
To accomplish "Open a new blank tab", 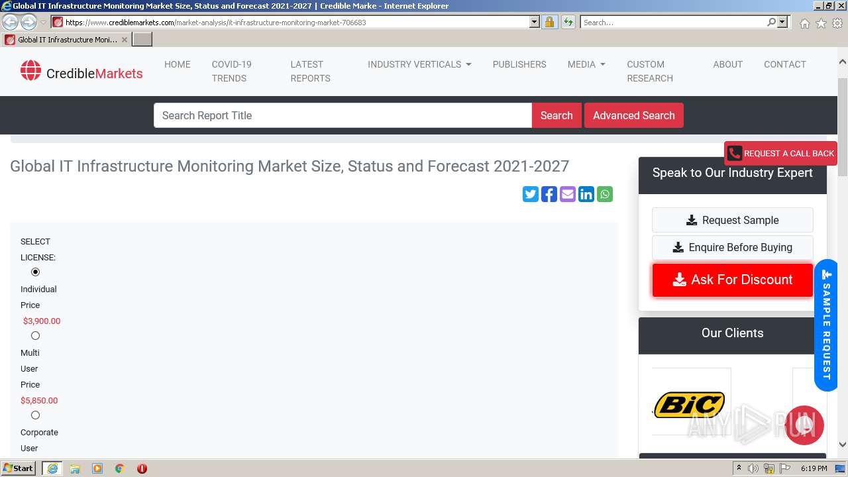I will (x=142, y=40).
